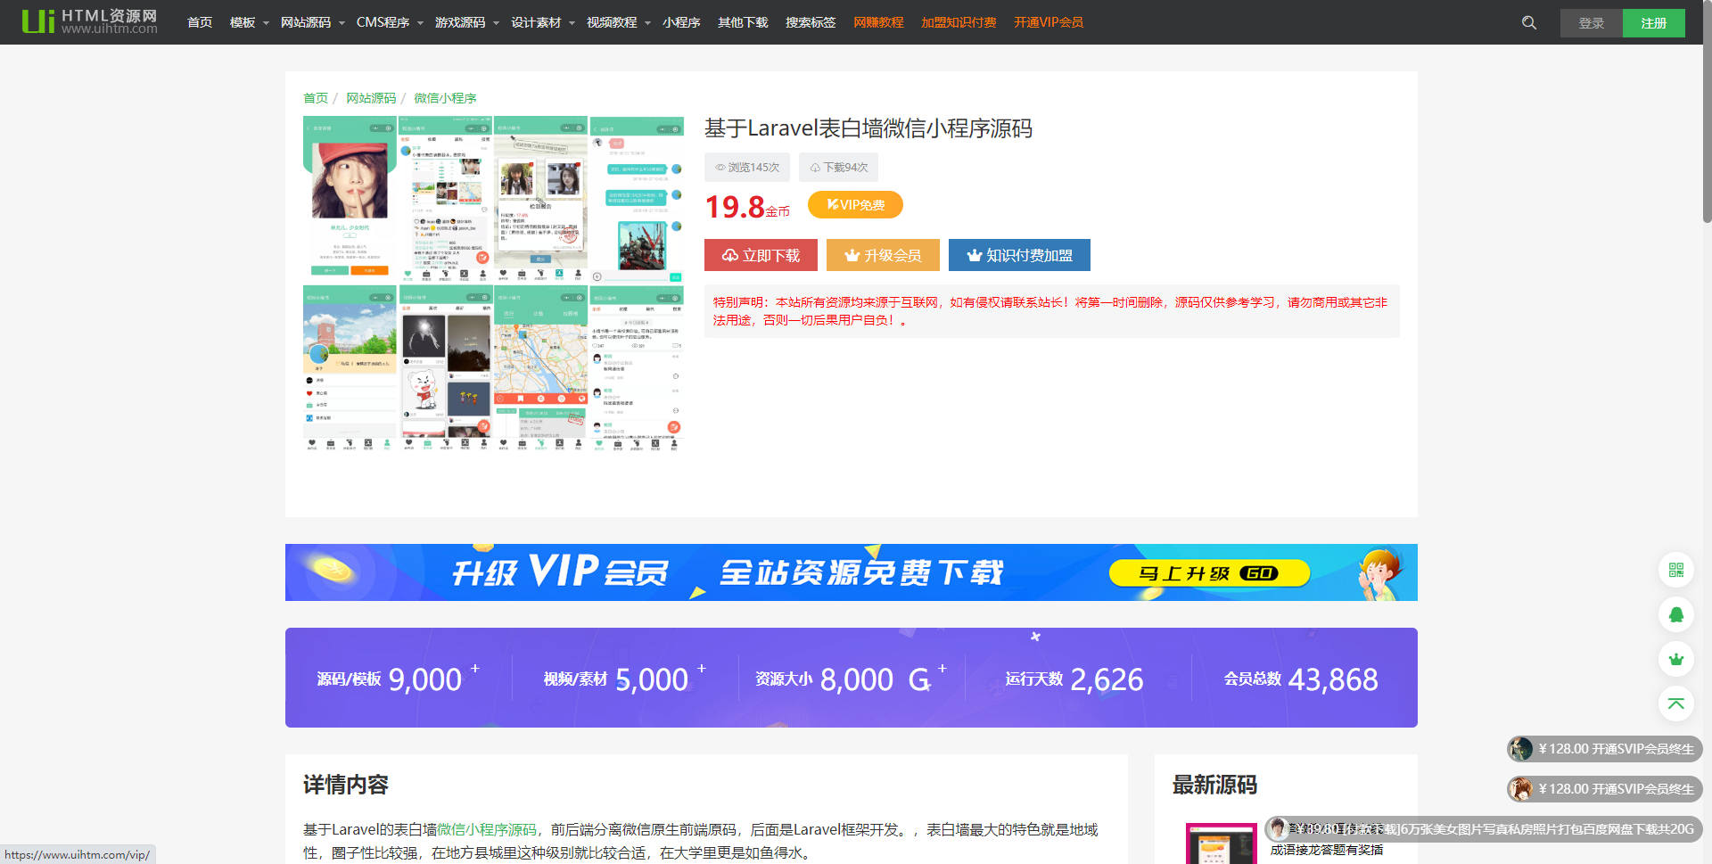Click the 马上升级 GO banner button

coord(1209,573)
